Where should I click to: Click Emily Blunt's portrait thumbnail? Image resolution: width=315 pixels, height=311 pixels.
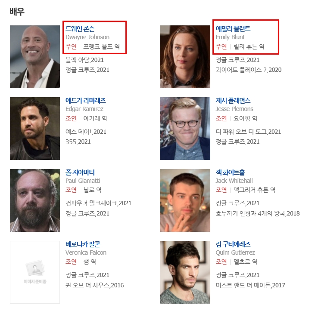pyautogui.click(x=185, y=57)
